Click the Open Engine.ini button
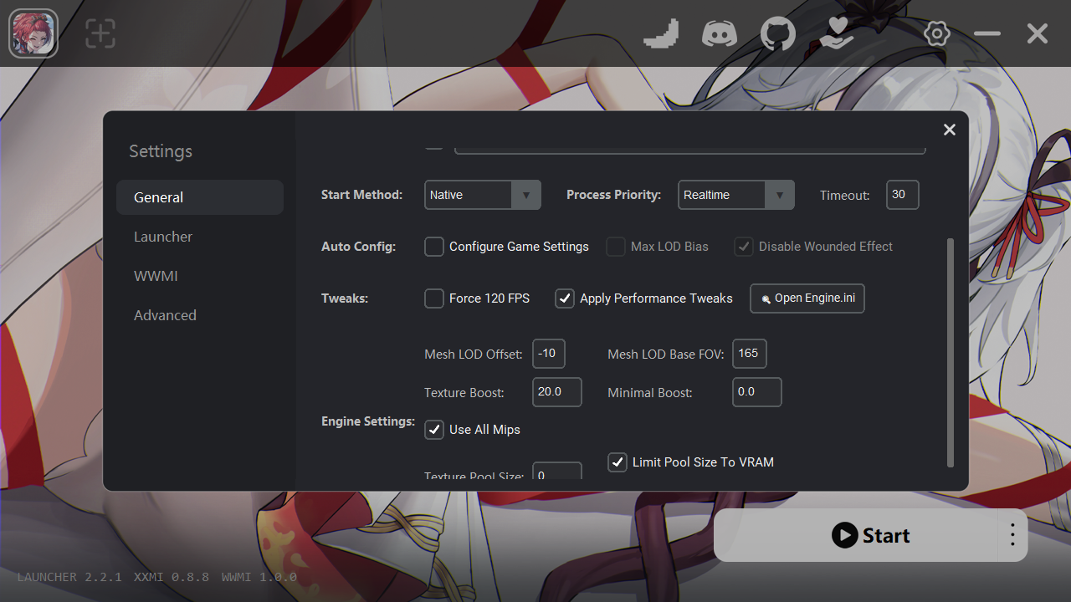This screenshot has height=602, width=1071. tap(807, 298)
